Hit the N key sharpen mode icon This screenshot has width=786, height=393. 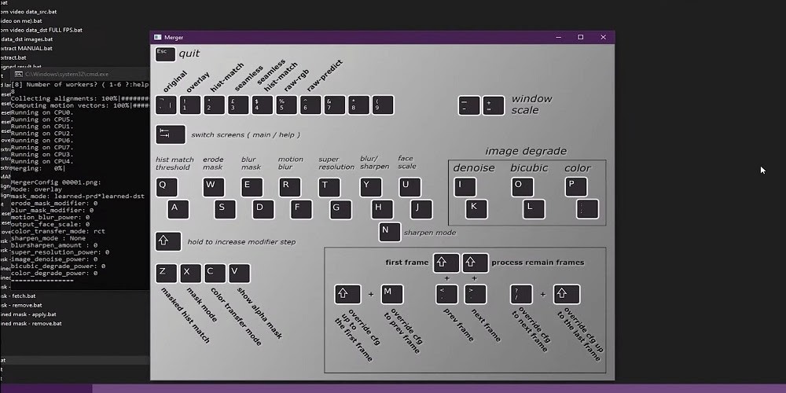[389, 232]
